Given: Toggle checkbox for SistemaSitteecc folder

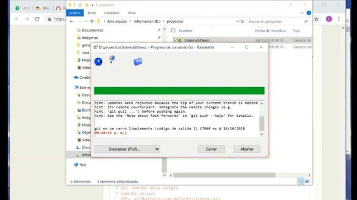Looking at the screenshot, I should tap(175, 40).
